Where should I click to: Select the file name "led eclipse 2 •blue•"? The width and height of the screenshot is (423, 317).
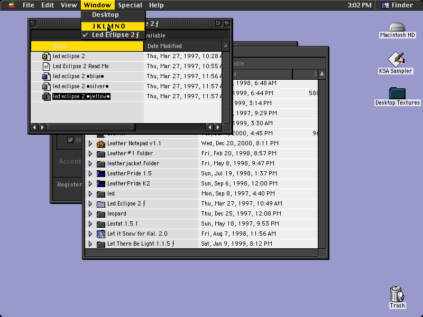tap(78, 76)
